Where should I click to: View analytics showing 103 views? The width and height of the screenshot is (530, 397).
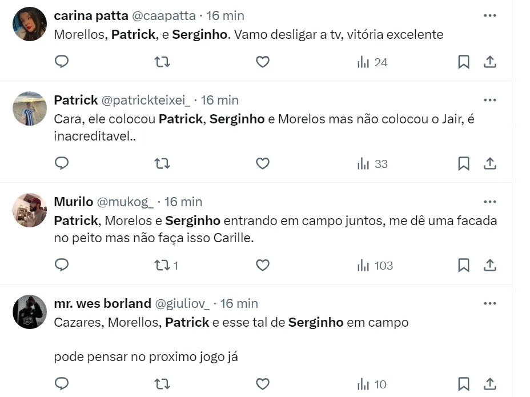coord(375,265)
